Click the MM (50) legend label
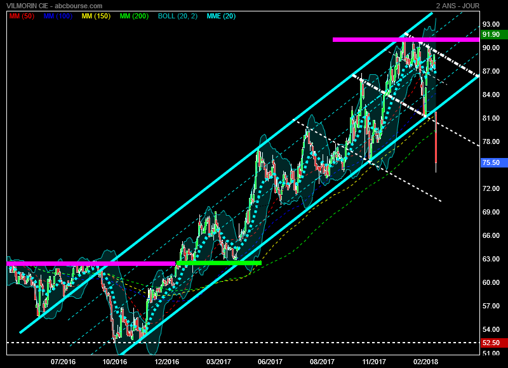 click(x=22, y=16)
